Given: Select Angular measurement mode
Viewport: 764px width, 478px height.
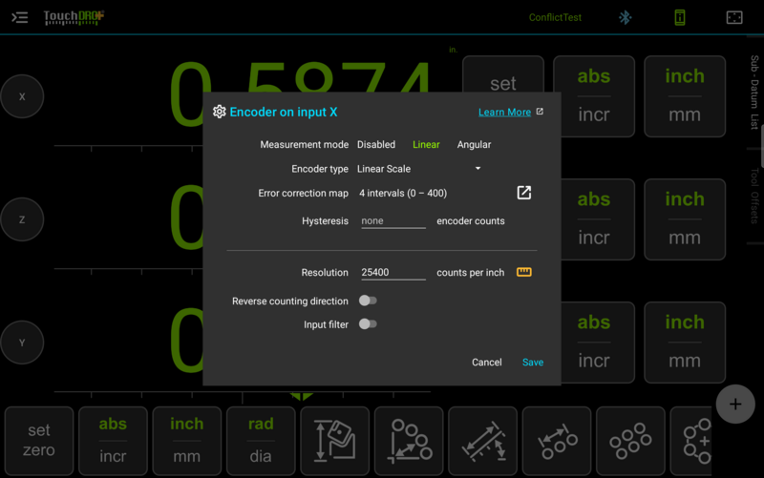Looking at the screenshot, I should (474, 145).
